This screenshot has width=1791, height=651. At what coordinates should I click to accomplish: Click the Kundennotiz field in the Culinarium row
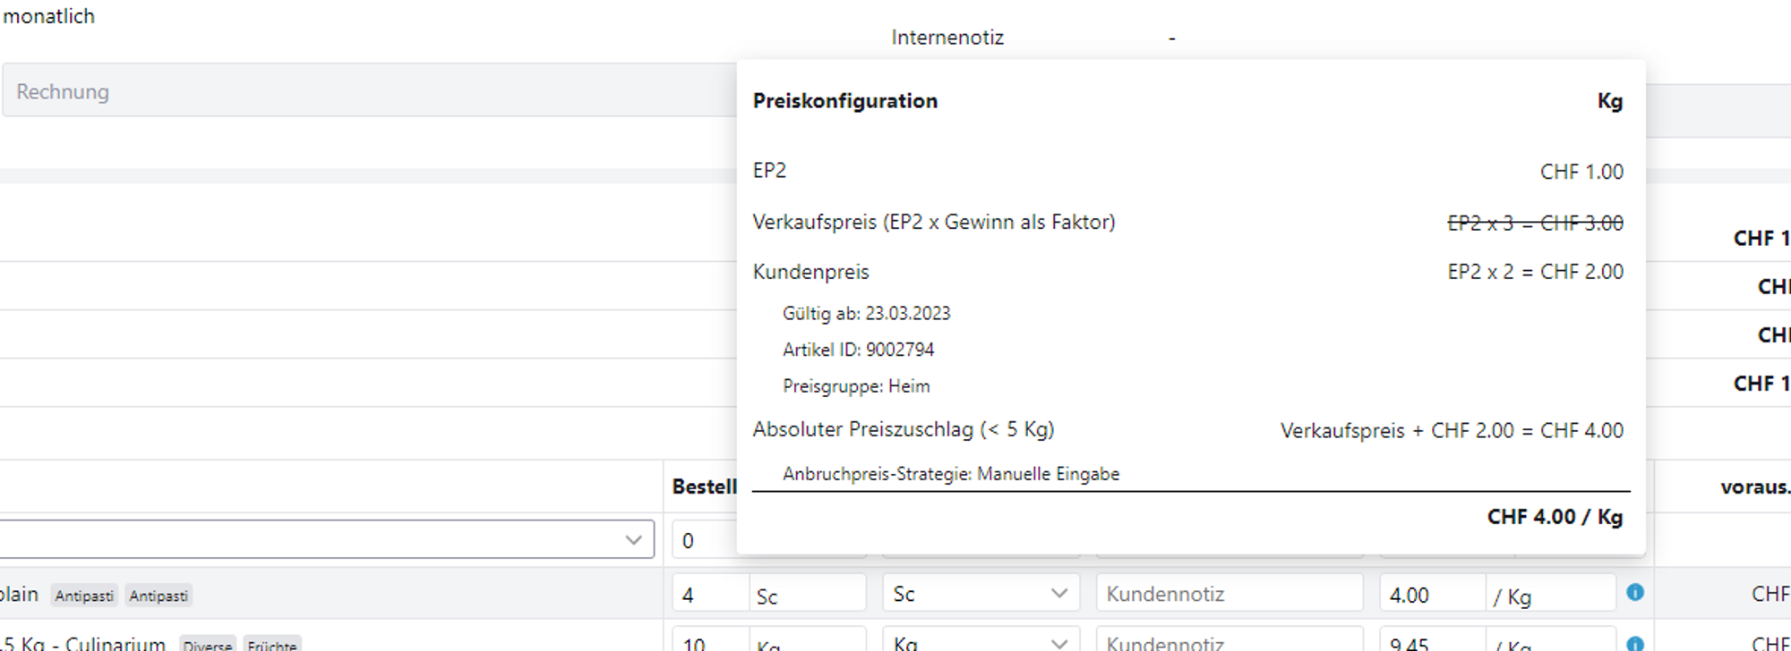click(x=1229, y=643)
